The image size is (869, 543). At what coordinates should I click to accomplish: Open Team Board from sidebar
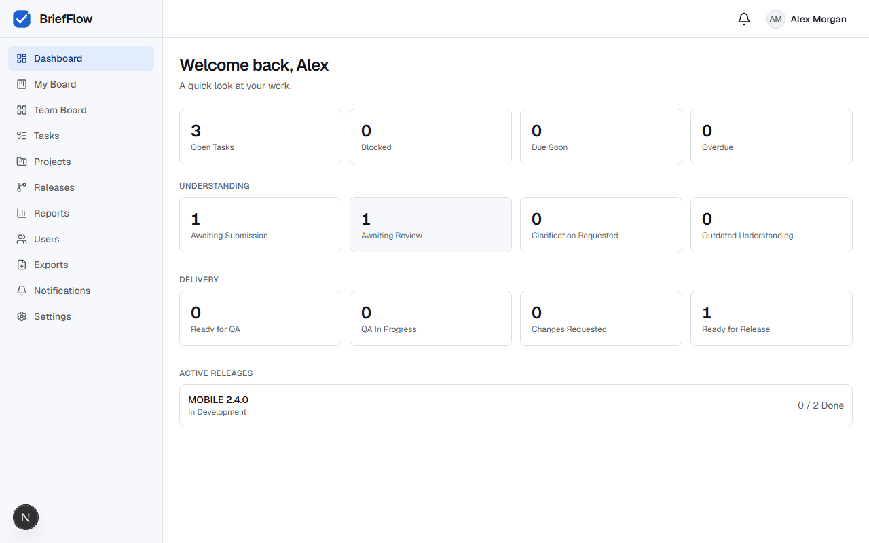point(81,110)
